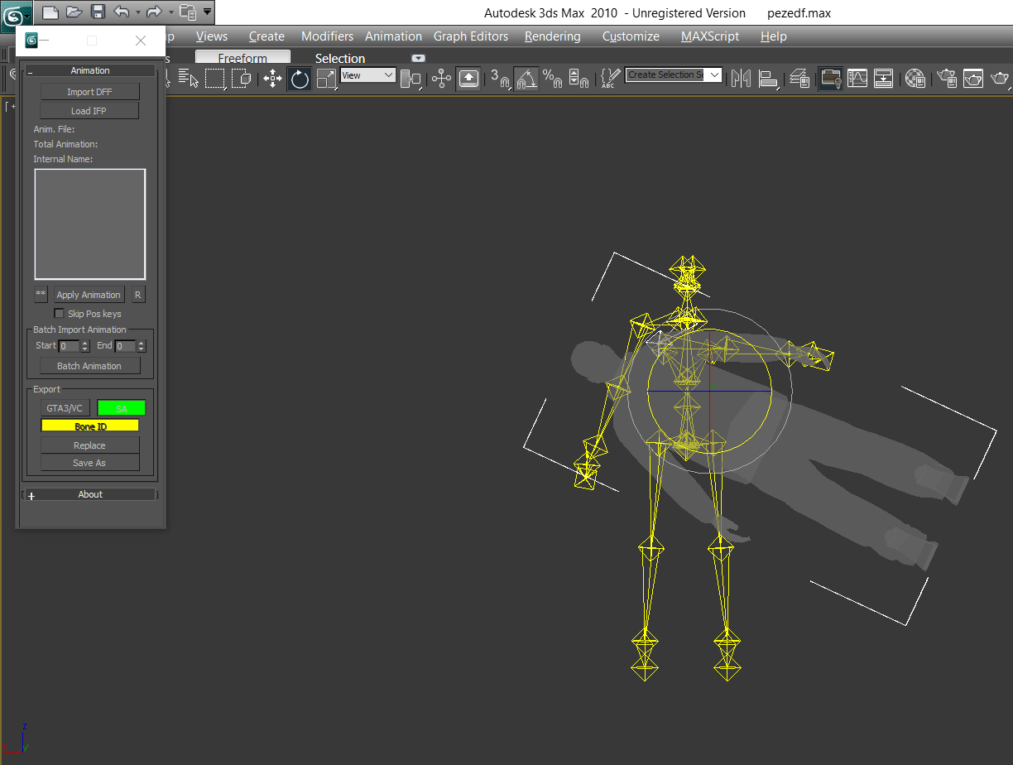Click the Import DFF button
1013x765 pixels.
[89, 92]
